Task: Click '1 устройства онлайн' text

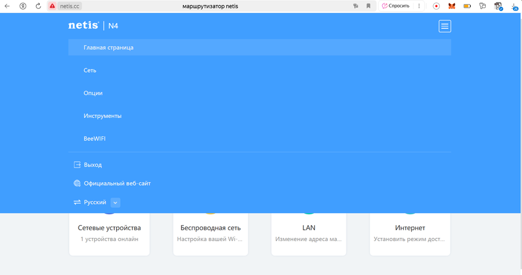Action: pyautogui.click(x=109, y=239)
